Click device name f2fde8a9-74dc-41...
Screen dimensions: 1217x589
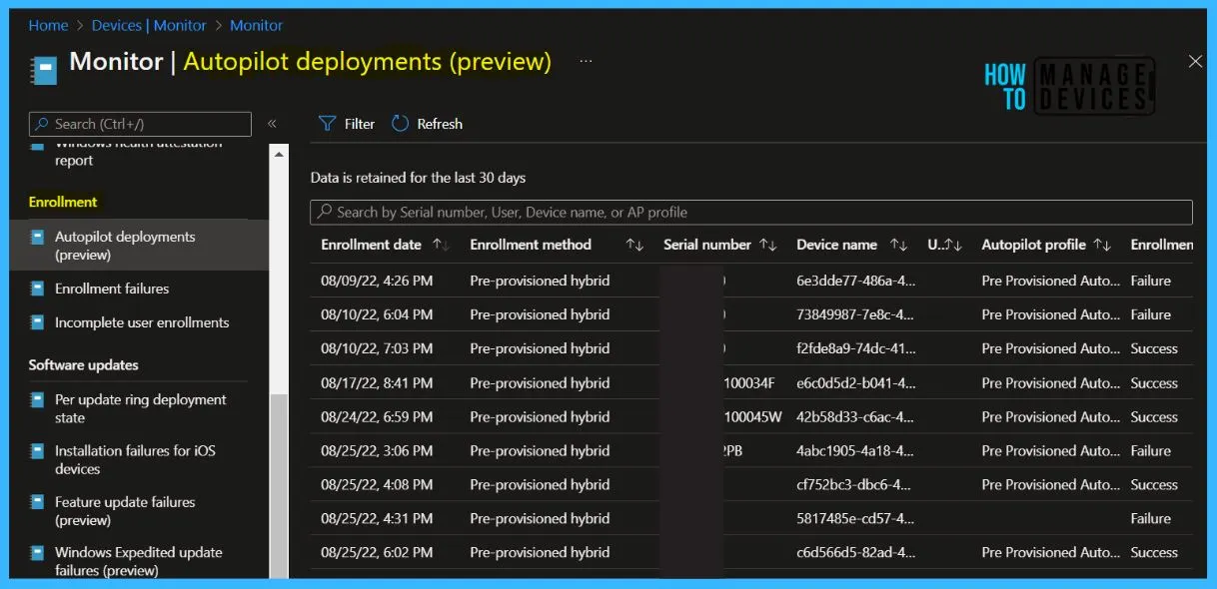point(854,348)
